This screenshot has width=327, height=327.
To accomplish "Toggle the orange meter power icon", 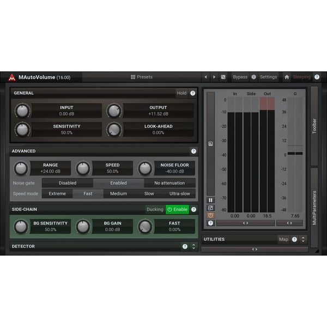I will [x=210, y=215].
